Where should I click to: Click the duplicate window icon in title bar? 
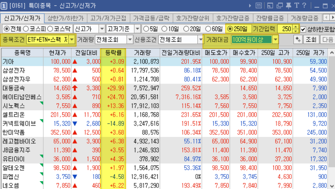[x=279, y=6]
